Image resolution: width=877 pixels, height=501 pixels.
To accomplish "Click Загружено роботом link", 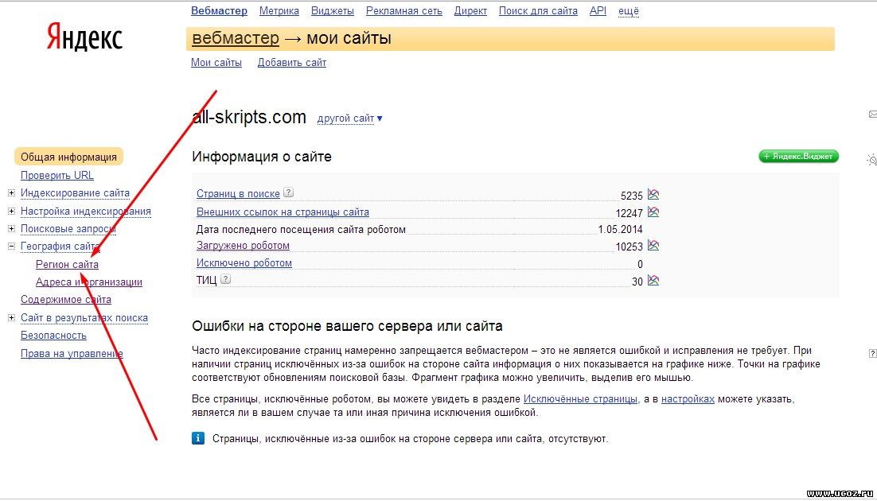I will [x=243, y=246].
